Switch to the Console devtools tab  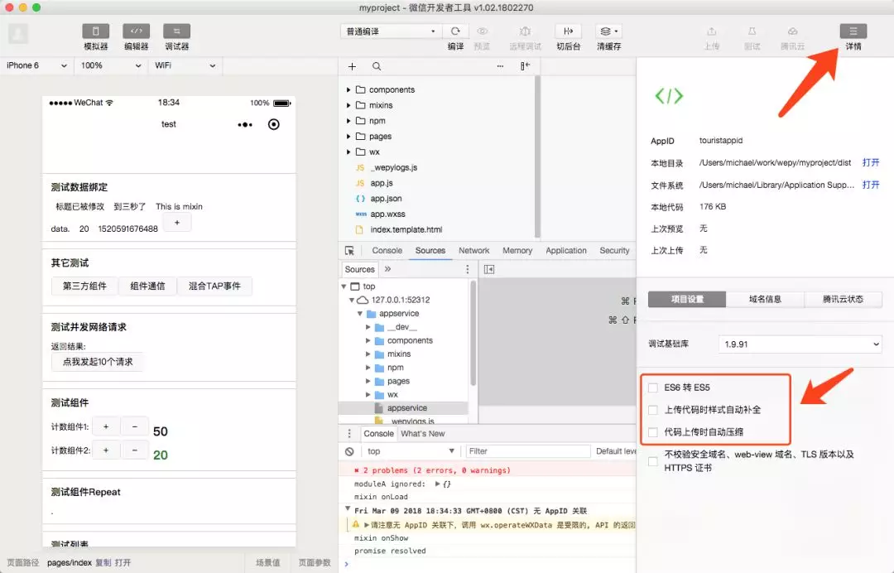coord(387,251)
